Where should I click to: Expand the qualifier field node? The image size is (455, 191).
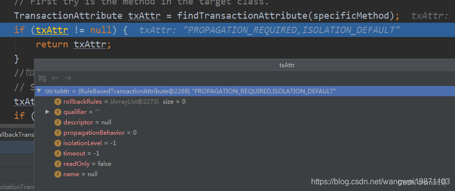coord(47,112)
